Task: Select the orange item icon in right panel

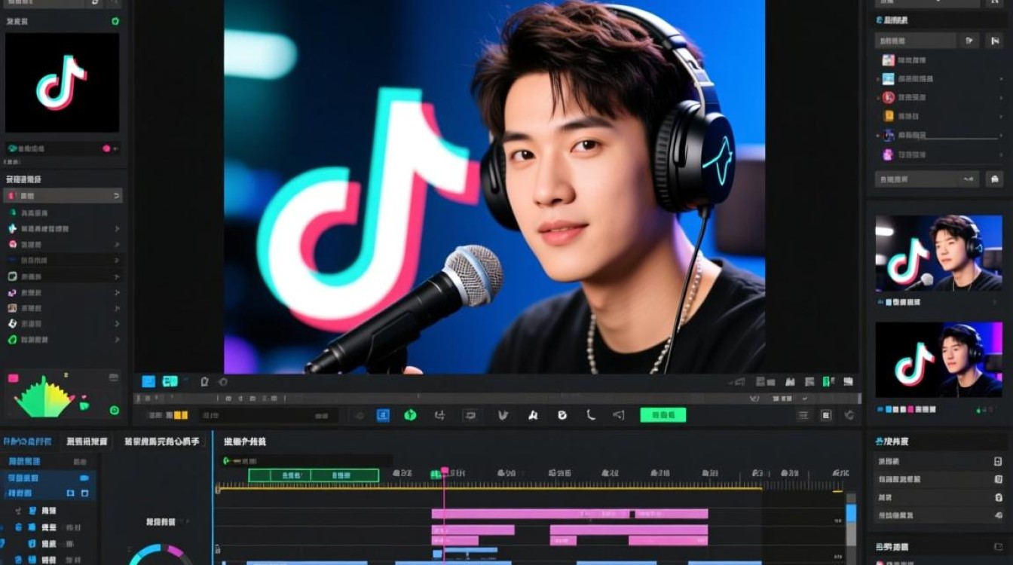Action: click(888, 116)
